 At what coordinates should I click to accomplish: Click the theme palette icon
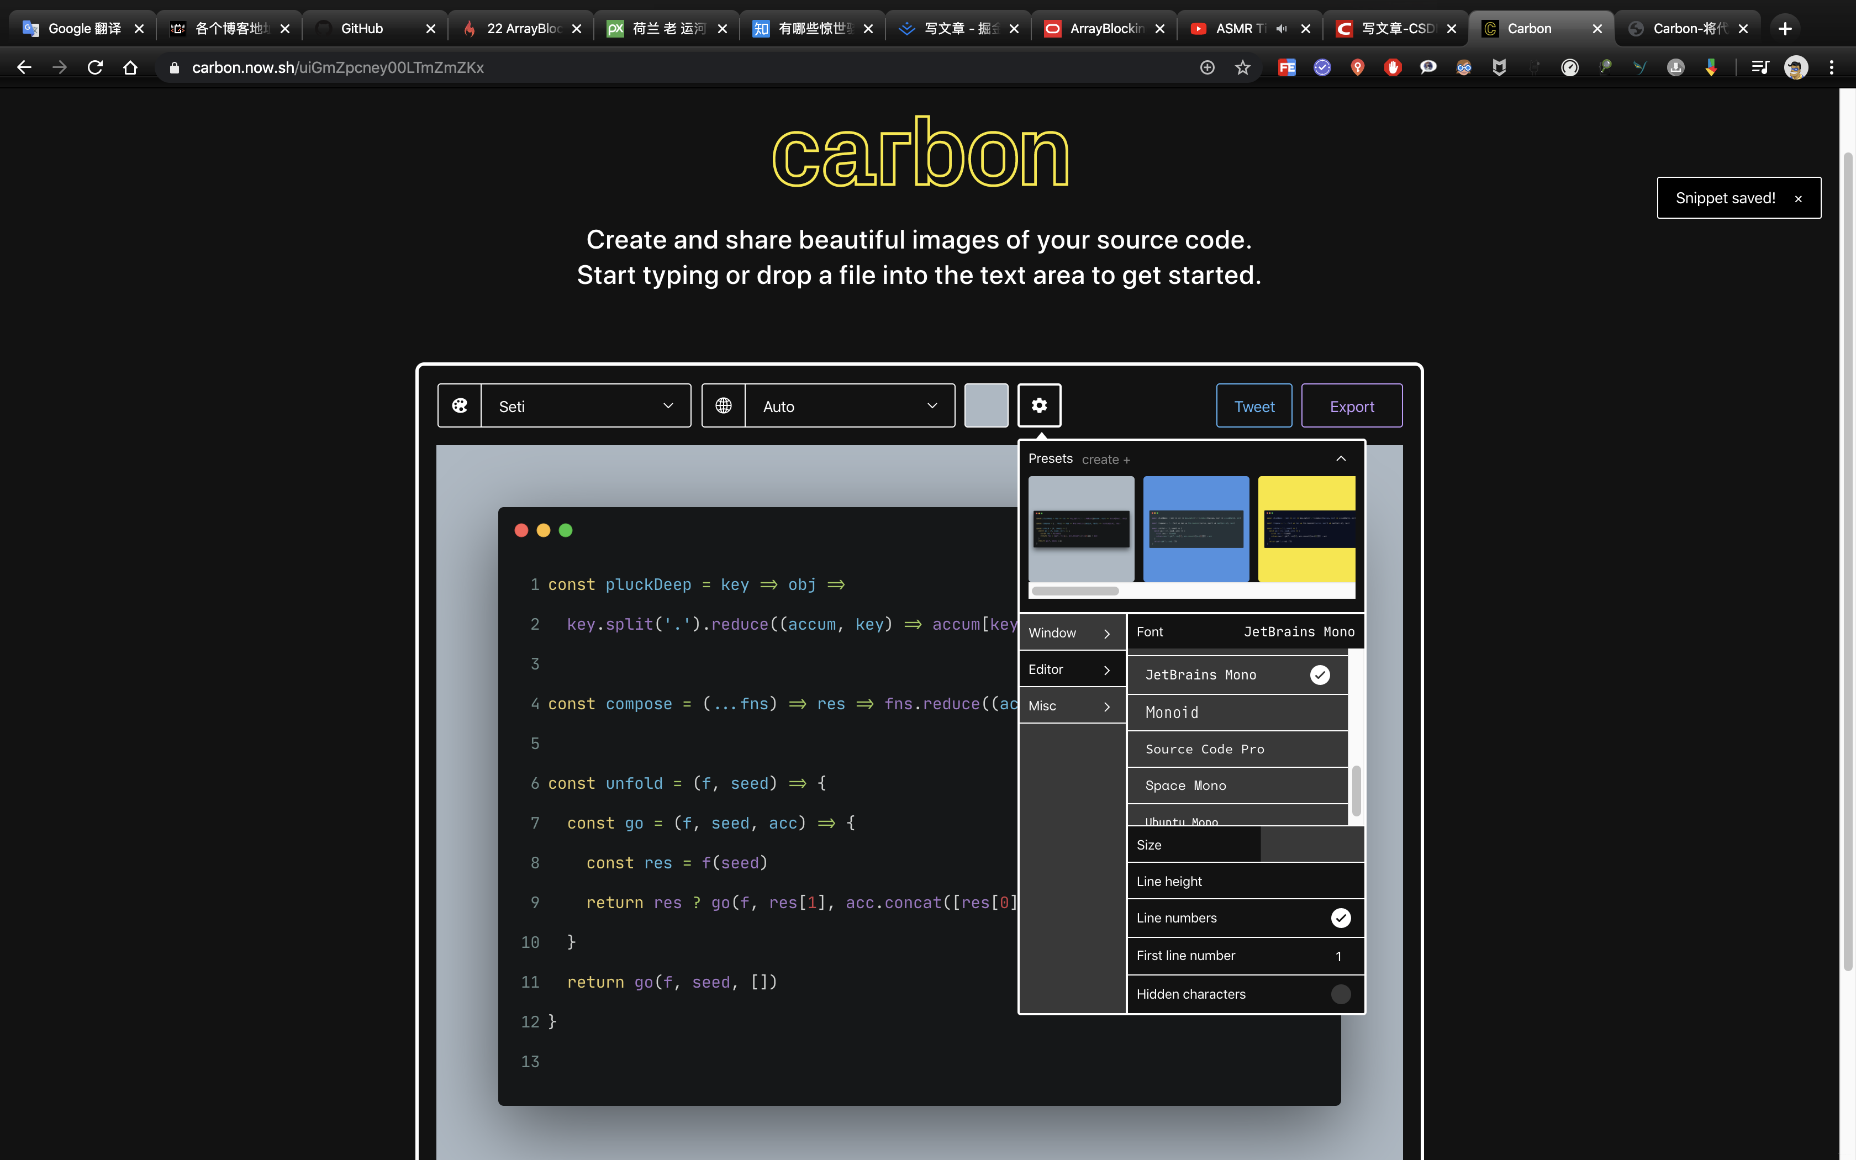[460, 406]
